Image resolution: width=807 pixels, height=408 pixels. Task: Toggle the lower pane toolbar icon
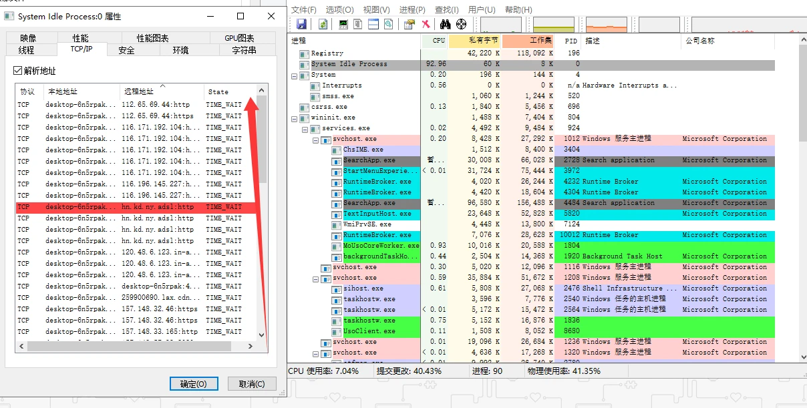tap(373, 24)
